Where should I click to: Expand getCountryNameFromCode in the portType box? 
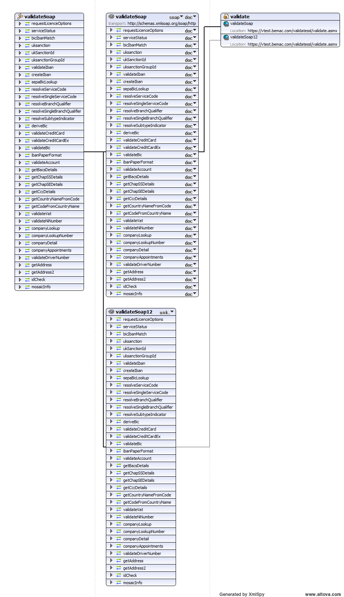click(x=20, y=199)
